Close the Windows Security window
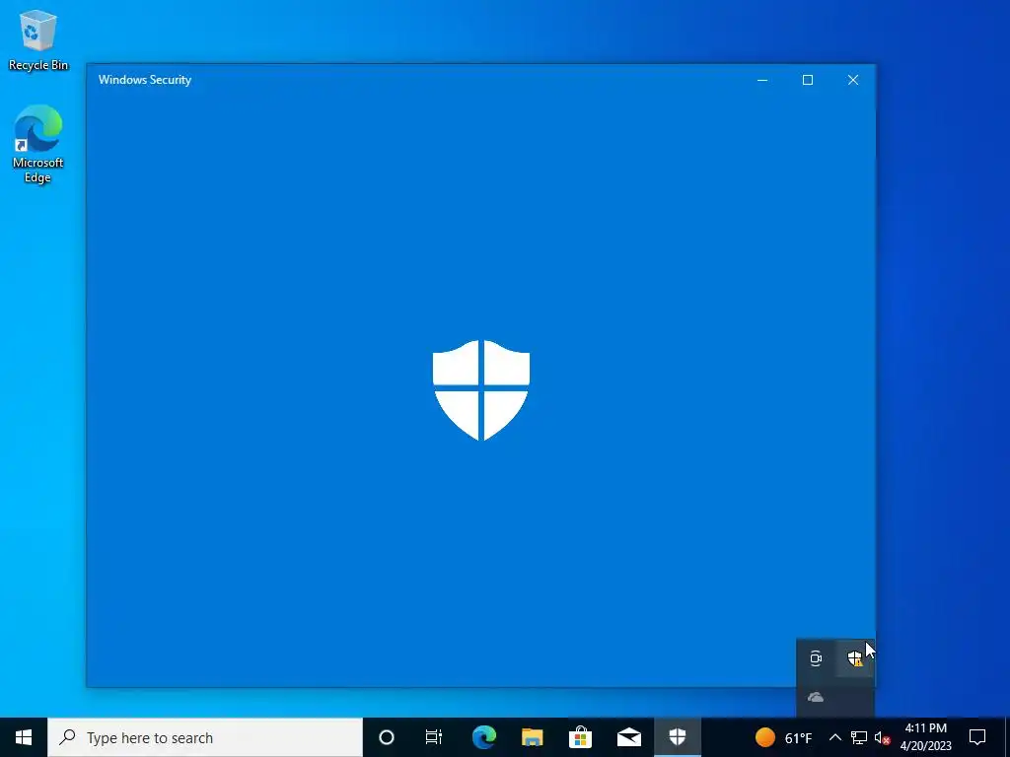1010x757 pixels. pos(853,80)
